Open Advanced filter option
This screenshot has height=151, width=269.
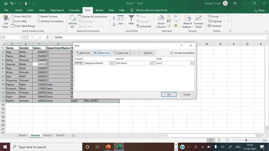click(x=144, y=26)
